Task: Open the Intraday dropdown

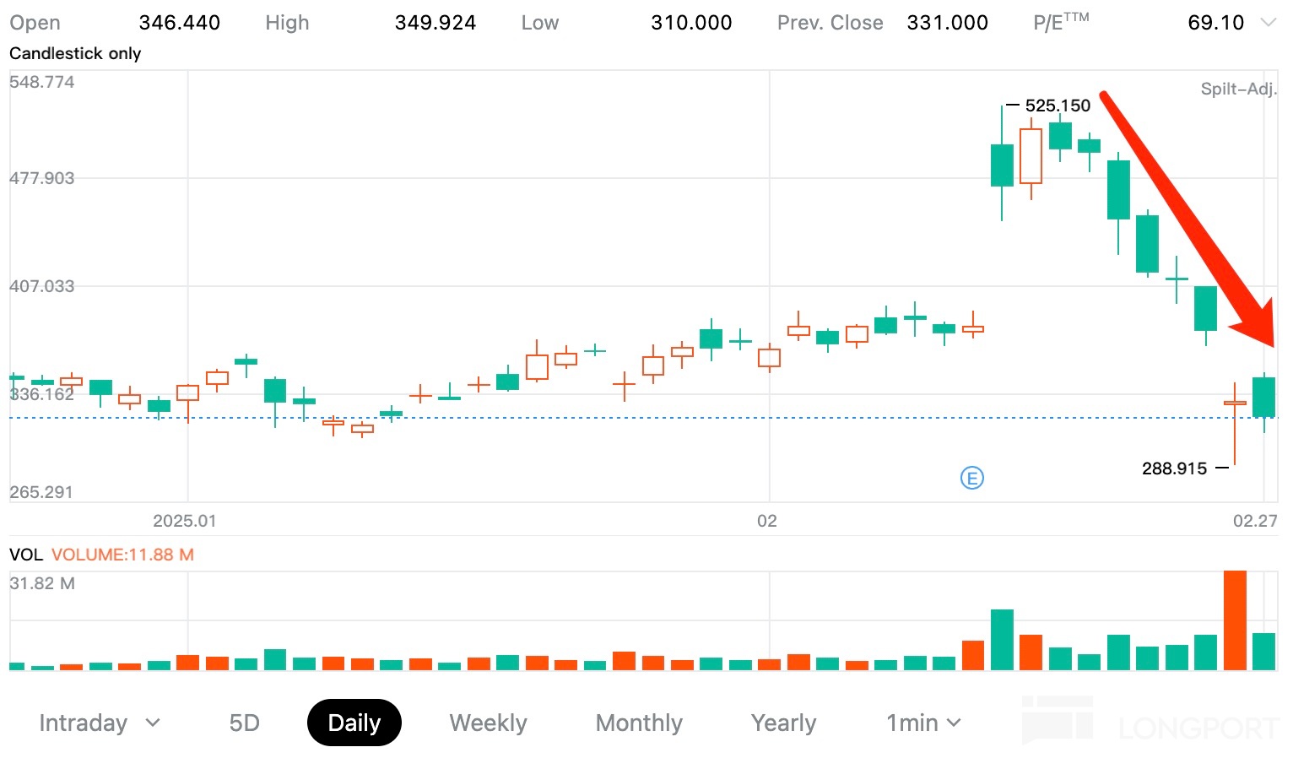Action: click(99, 723)
